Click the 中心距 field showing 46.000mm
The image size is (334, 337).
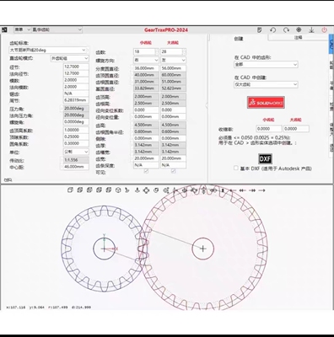(x=76, y=167)
